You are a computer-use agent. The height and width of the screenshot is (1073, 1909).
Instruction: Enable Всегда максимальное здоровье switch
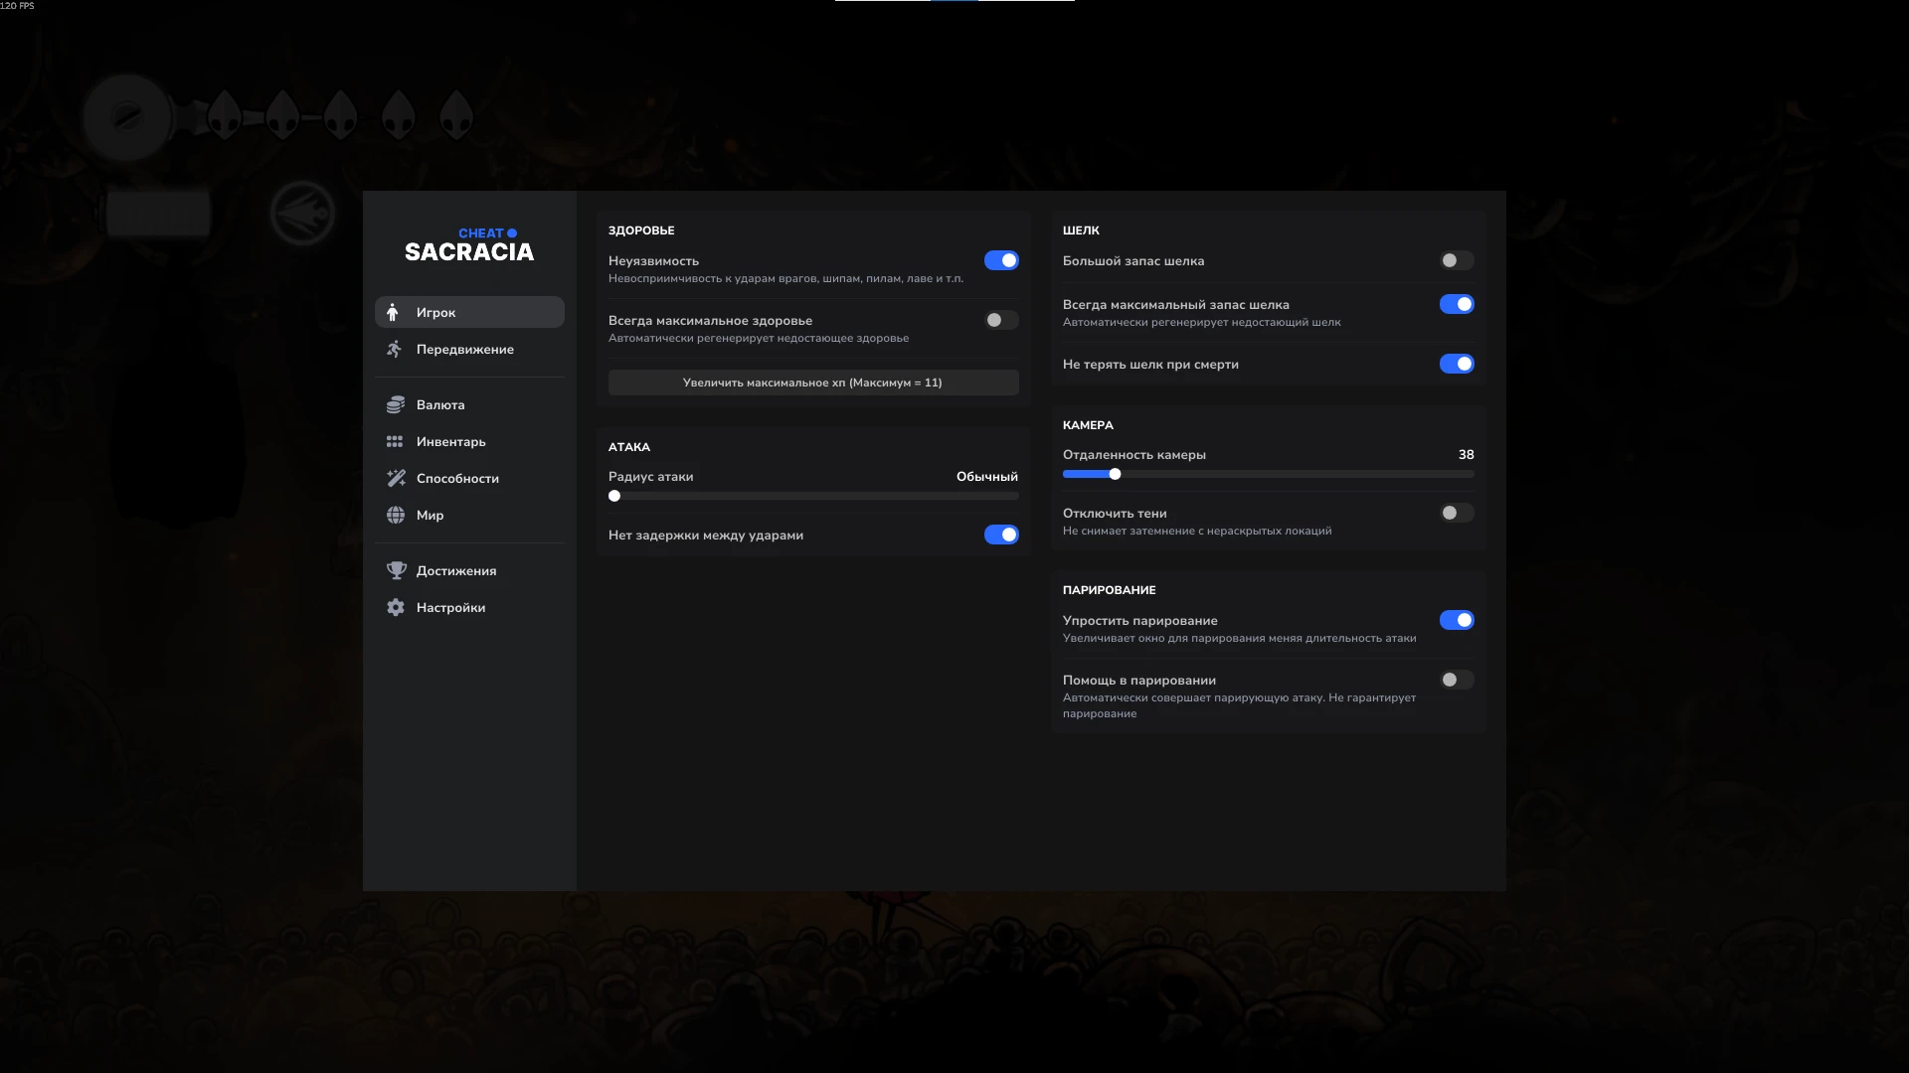pyautogui.click(x=1001, y=320)
